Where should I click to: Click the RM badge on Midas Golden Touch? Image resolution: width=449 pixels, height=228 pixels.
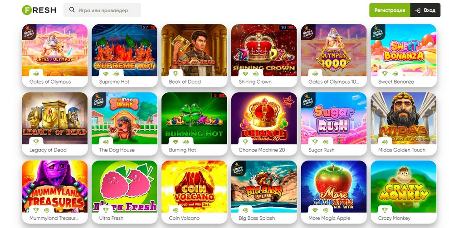(x=385, y=142)
